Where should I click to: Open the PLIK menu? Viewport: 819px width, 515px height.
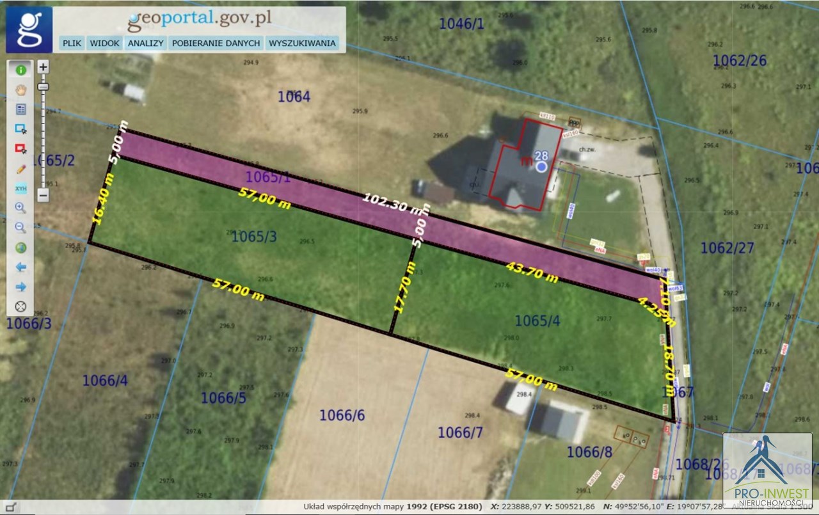[72, 44]
